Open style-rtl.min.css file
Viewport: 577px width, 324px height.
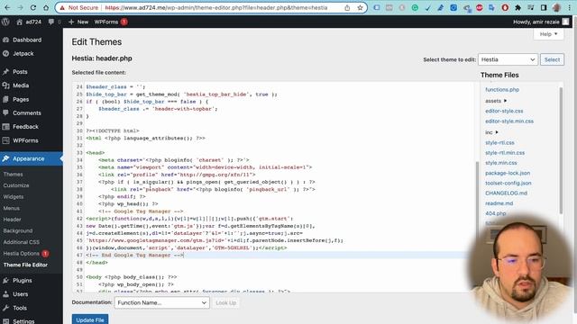(x=505, y=153)
